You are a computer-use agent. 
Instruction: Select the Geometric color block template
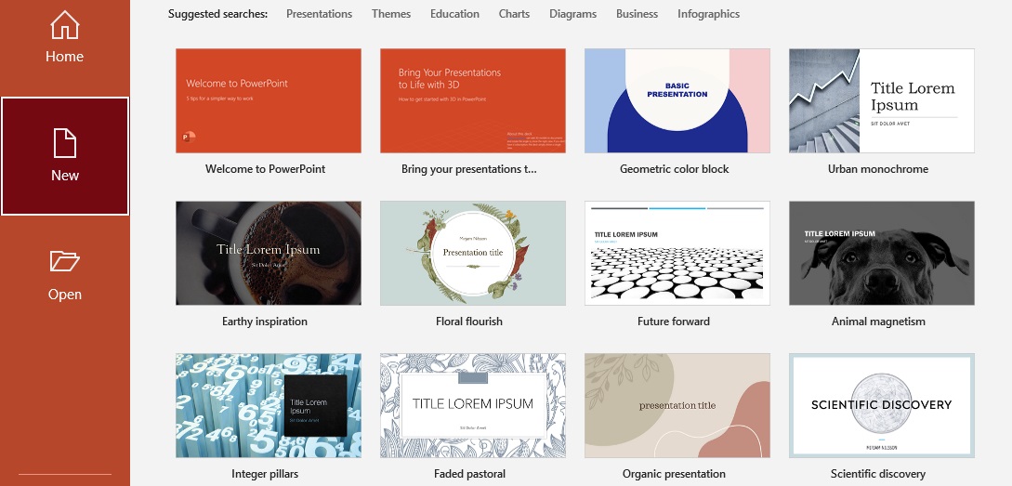coord(677,101)
